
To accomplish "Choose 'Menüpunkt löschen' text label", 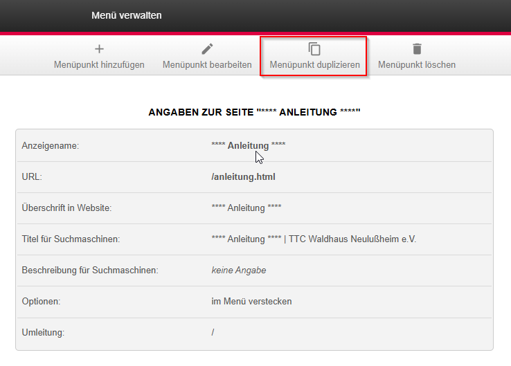I will pos(417,65).
